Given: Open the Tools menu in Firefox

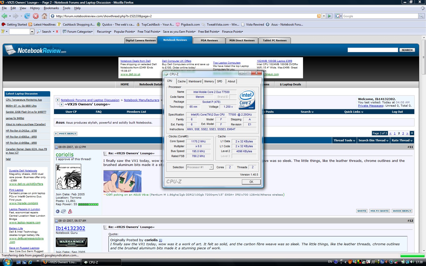Looking at the screenshot, I should [66, 8].
